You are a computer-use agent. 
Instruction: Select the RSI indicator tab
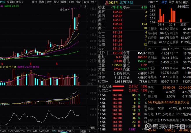tap(29, 131)
